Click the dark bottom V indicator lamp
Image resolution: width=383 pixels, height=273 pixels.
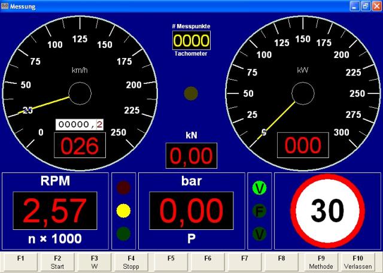pyautogui.click(x=259, y=233)
